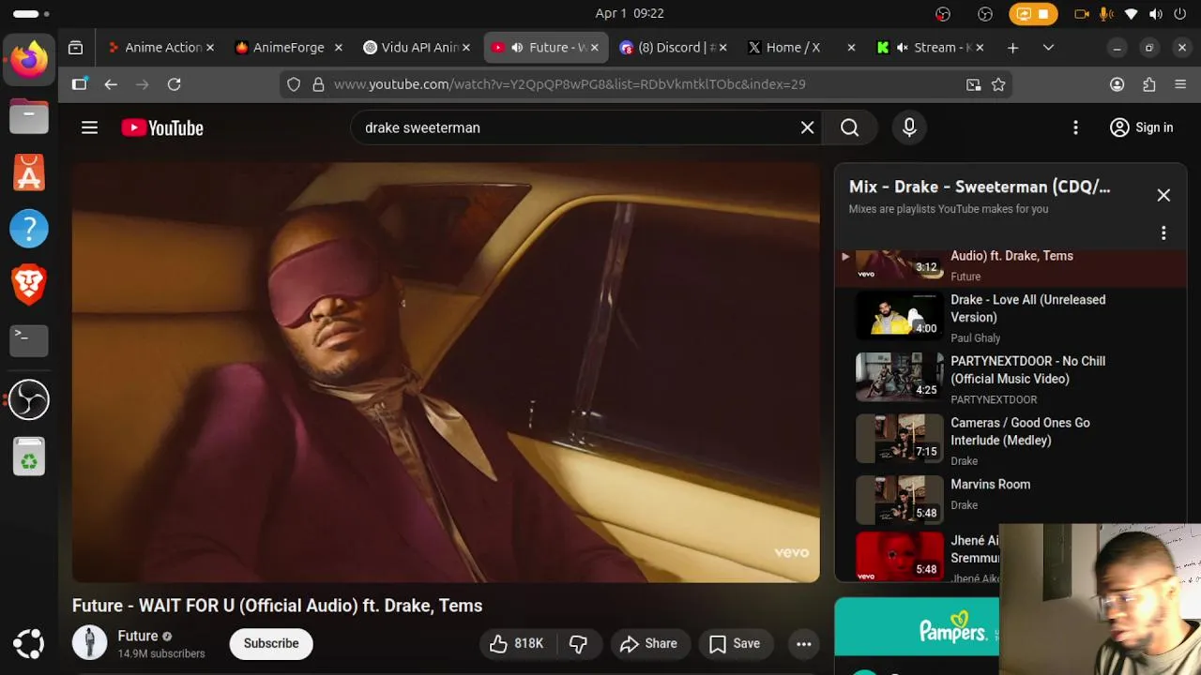The image size is (1201, 675).
Task: Open Future channel name link
Action: [x=138, y=636]
